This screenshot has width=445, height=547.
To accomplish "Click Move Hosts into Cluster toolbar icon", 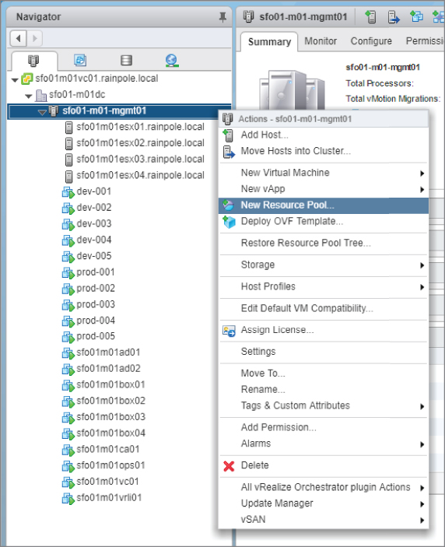I will (x=394, y=17).
